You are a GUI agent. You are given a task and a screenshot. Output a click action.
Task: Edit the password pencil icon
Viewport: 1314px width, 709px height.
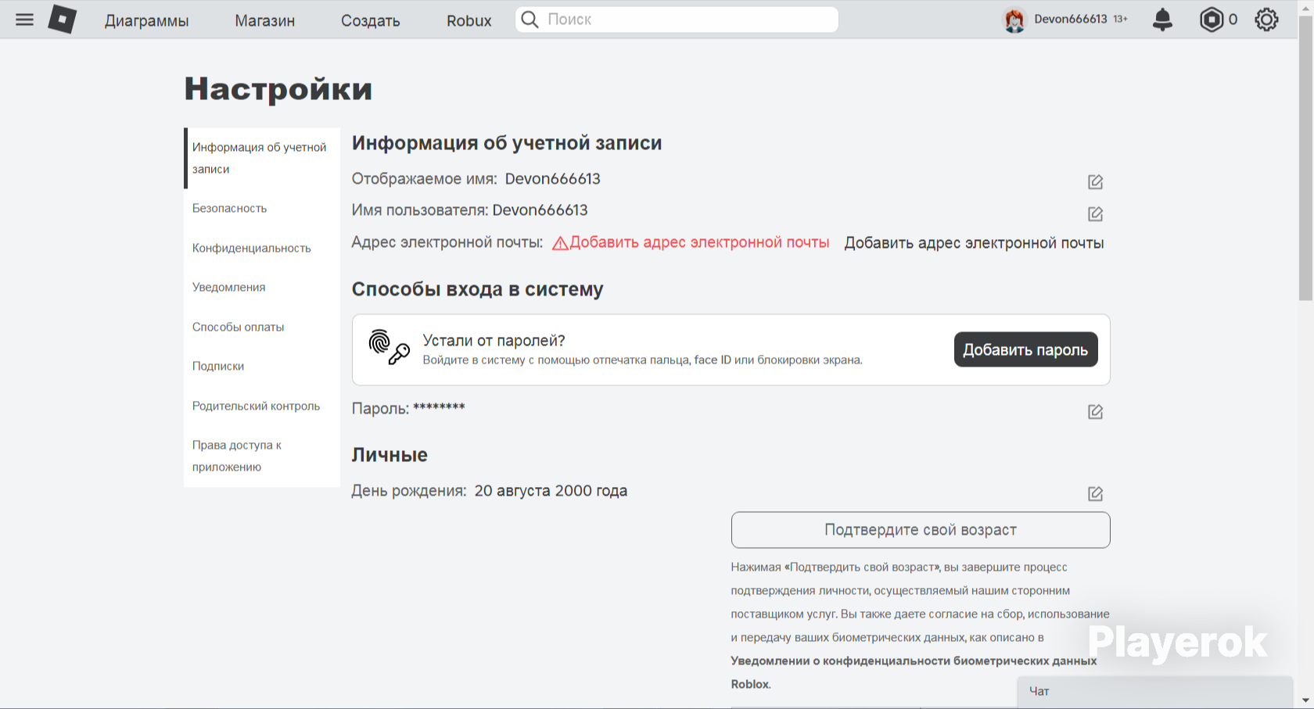[1095, 412]
